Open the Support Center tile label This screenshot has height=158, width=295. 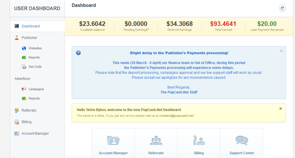(x=242, y=153)
